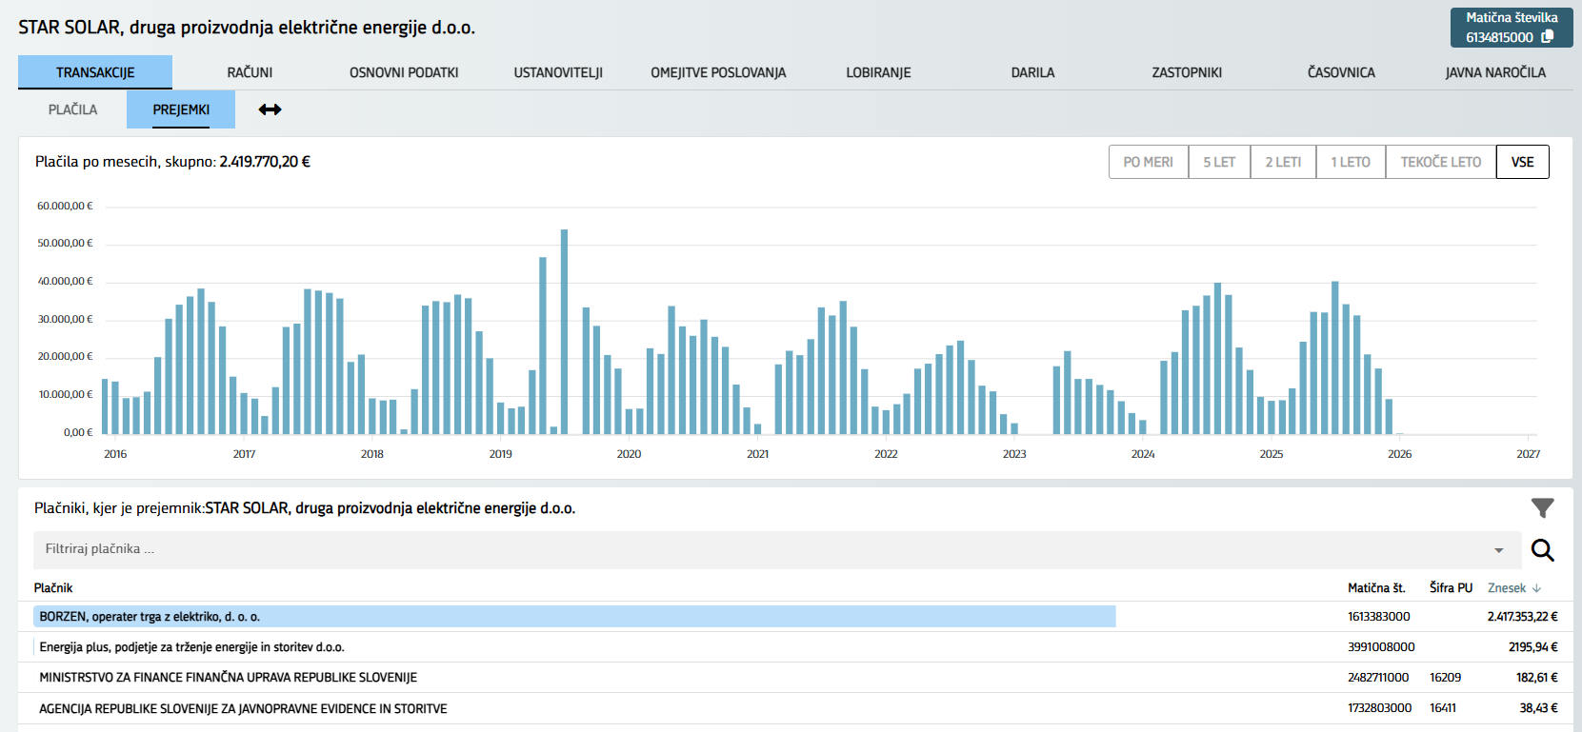Choose the PO MERI custom range
The width and height of the screenshot is (1582, 732).
1148,162
